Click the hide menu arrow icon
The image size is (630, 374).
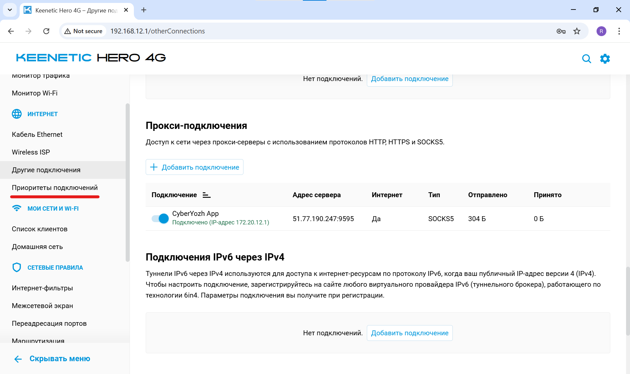coord(18,359)
